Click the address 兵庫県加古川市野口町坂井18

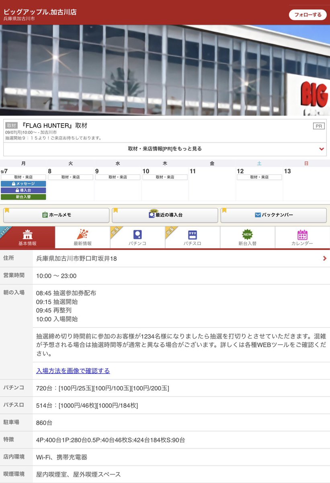pyautogui.click(x=76, y=258)
